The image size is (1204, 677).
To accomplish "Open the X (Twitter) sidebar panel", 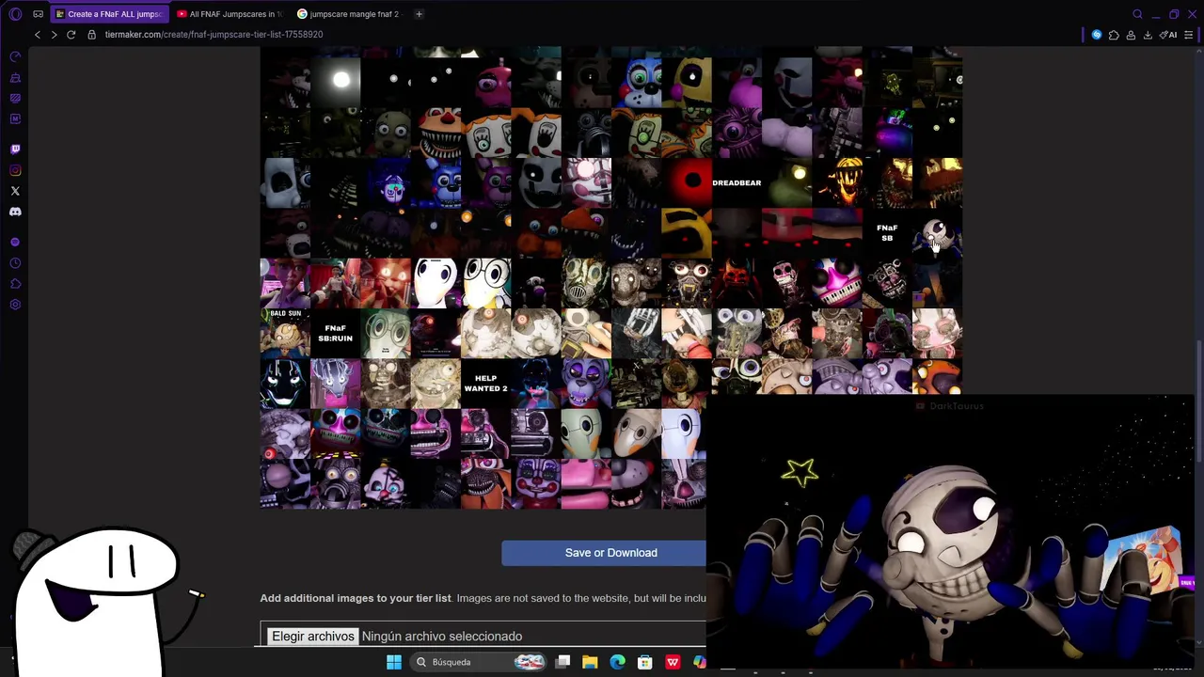I will point(15,191).
